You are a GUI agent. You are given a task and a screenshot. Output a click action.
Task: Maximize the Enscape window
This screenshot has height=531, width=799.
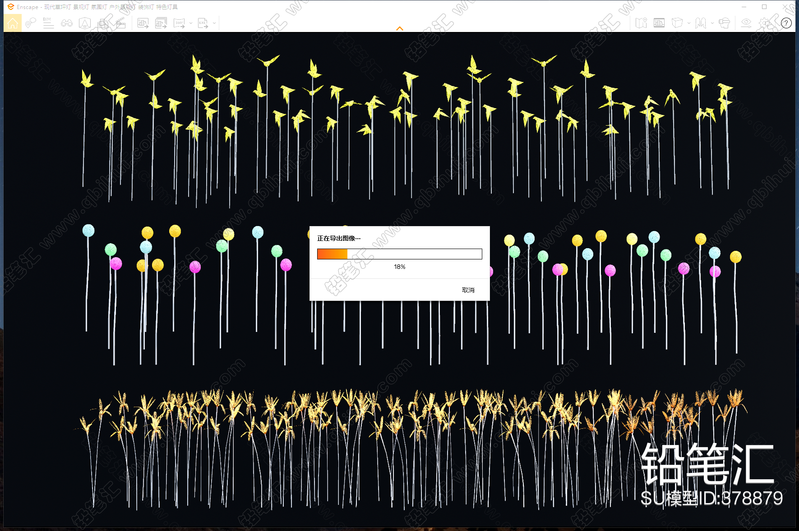(x=764, y=7)
